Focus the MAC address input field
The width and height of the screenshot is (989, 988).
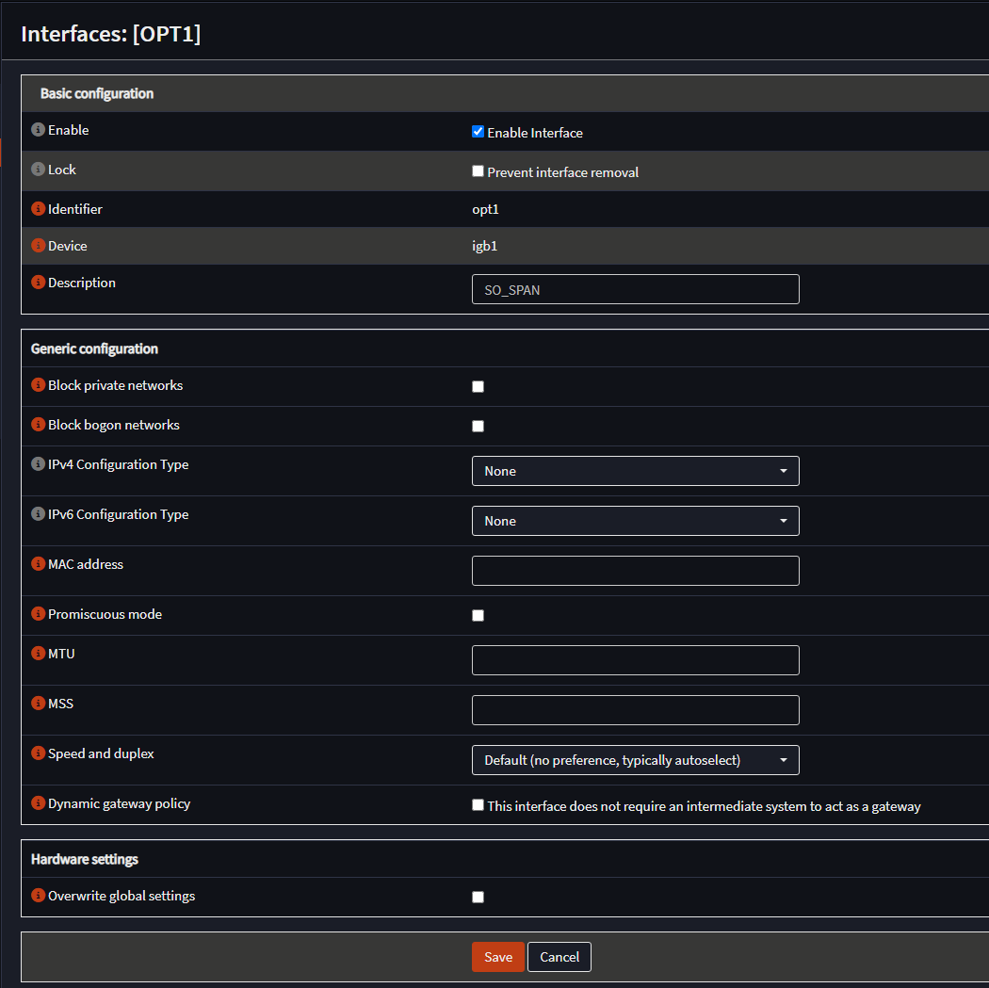pyautogui.click(x=635, y=571)
